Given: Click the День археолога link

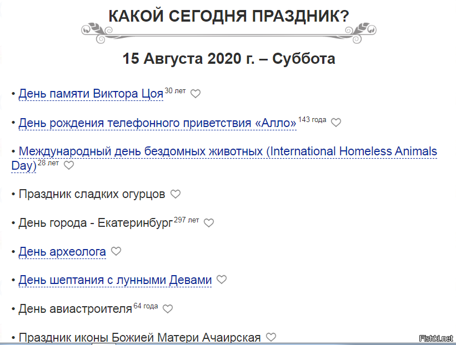Looking at the screenshot, I should click(x=62, y=251).
